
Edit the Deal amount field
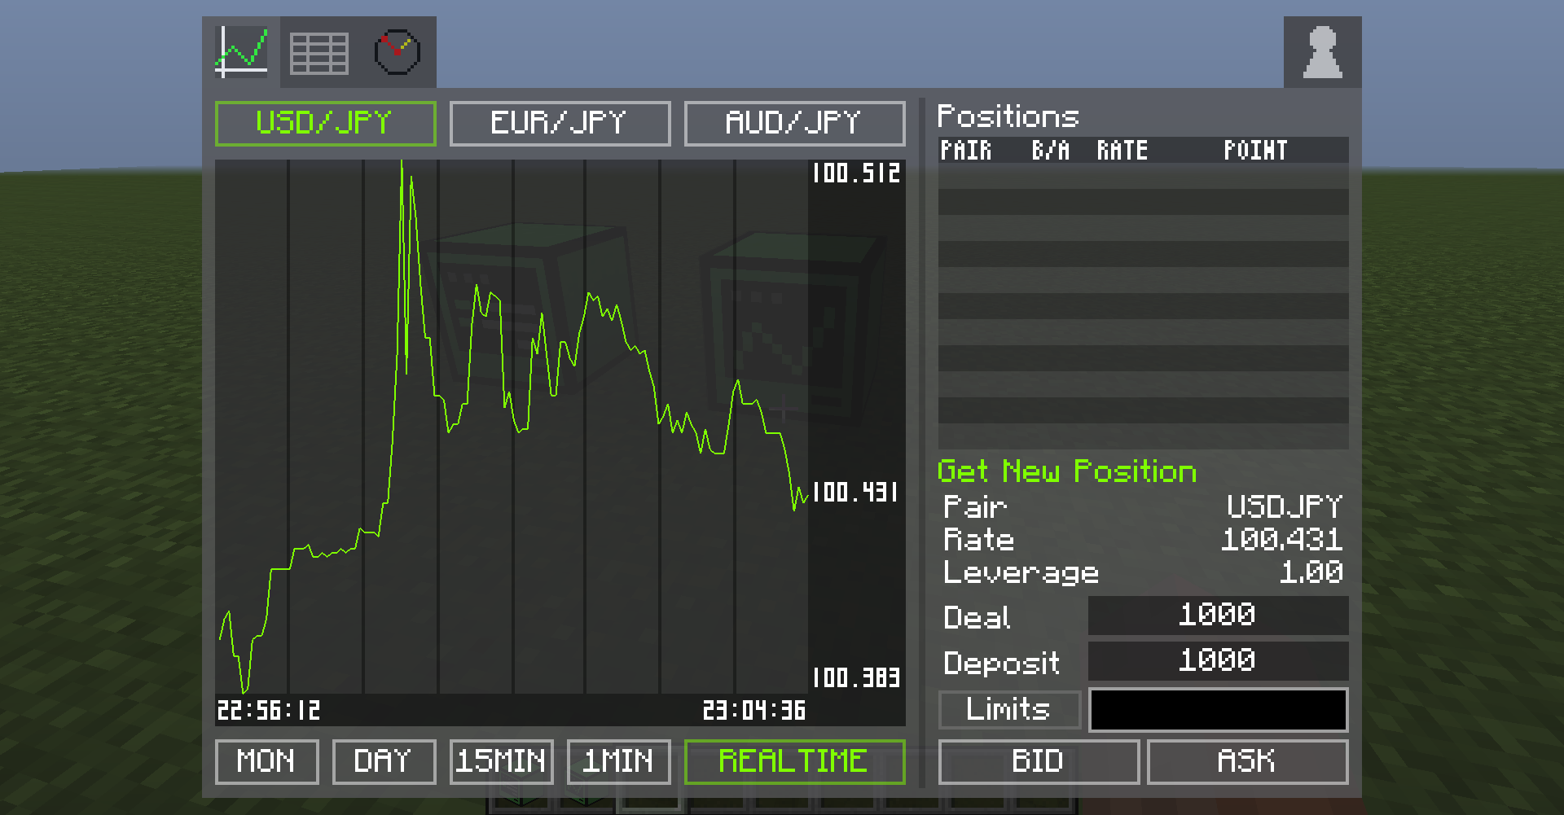[1218, 616]
